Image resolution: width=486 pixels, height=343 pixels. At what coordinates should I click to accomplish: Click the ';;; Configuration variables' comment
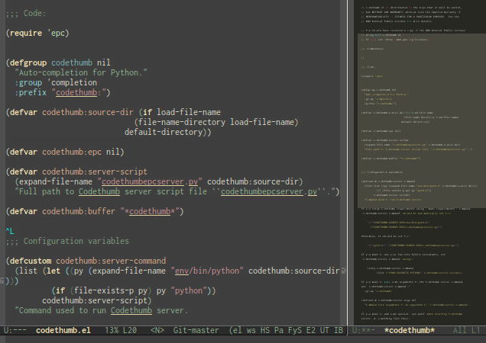click(67, 241)
